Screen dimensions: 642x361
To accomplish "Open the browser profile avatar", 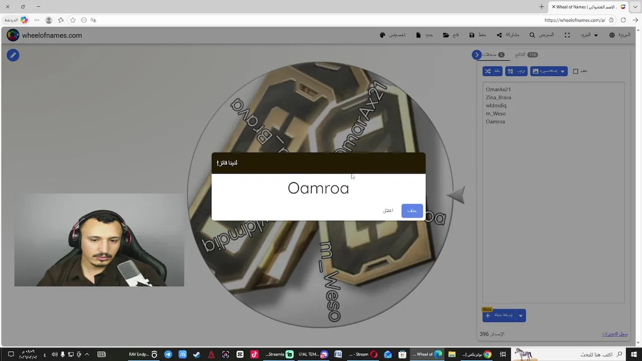I will pos(49,20).
